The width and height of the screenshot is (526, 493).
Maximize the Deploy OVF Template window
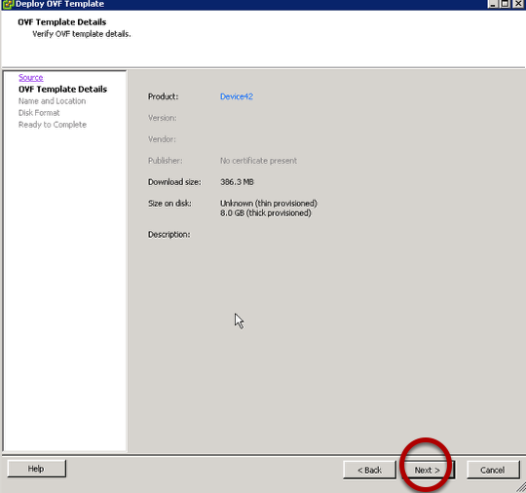(x=506, y=4)
